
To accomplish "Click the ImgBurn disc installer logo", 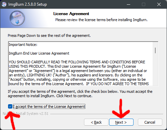I will coord(17,18).
